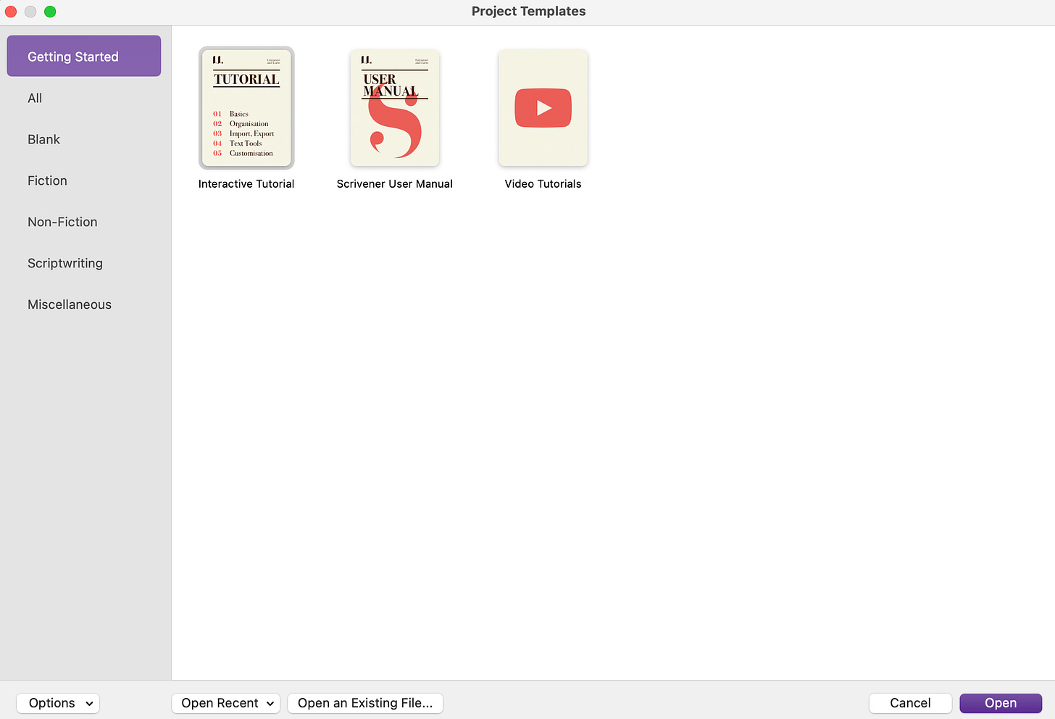This screenshot has width=1055, height=719.
Task: Click the Interactive Tutorial label text
Action: click(x=246, y=184)
